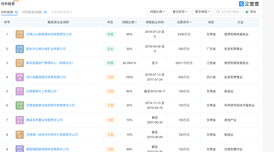The height and width of the screenshot is (152, 274).
Task: Click the 独一味 logo tile
Action: [20, 135]
